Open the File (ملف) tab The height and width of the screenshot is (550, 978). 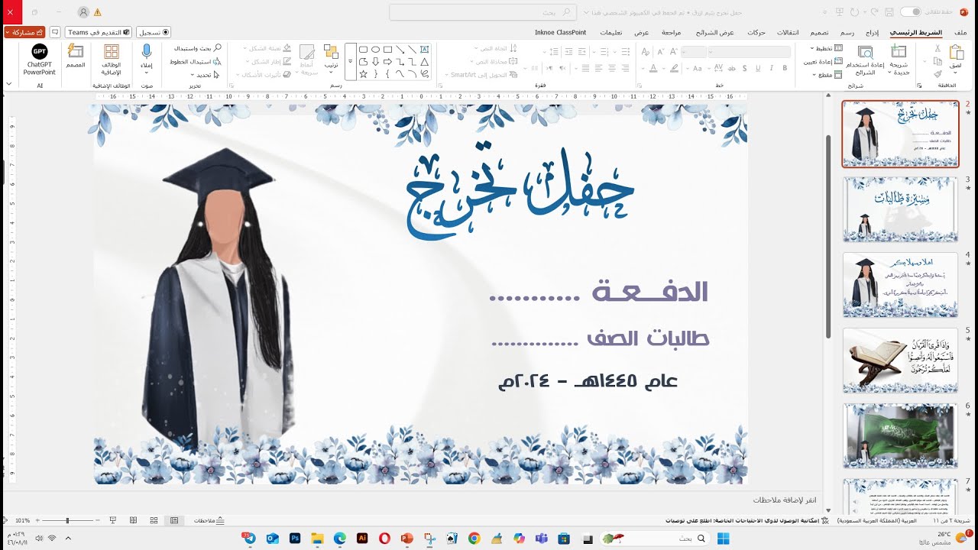pos(961,32)
